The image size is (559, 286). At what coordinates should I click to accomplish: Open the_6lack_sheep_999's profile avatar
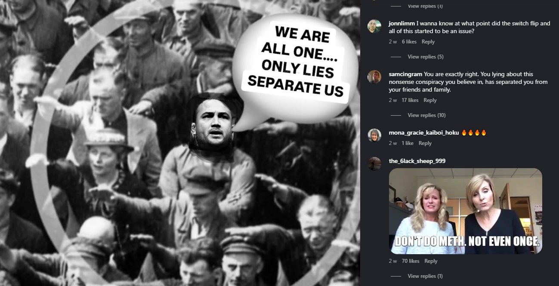[374, 163]
